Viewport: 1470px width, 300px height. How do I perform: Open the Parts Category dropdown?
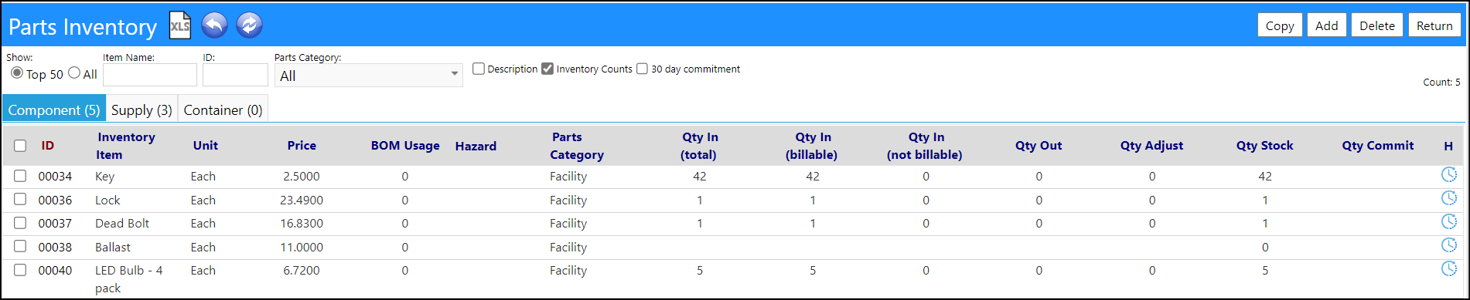point(369,76)
